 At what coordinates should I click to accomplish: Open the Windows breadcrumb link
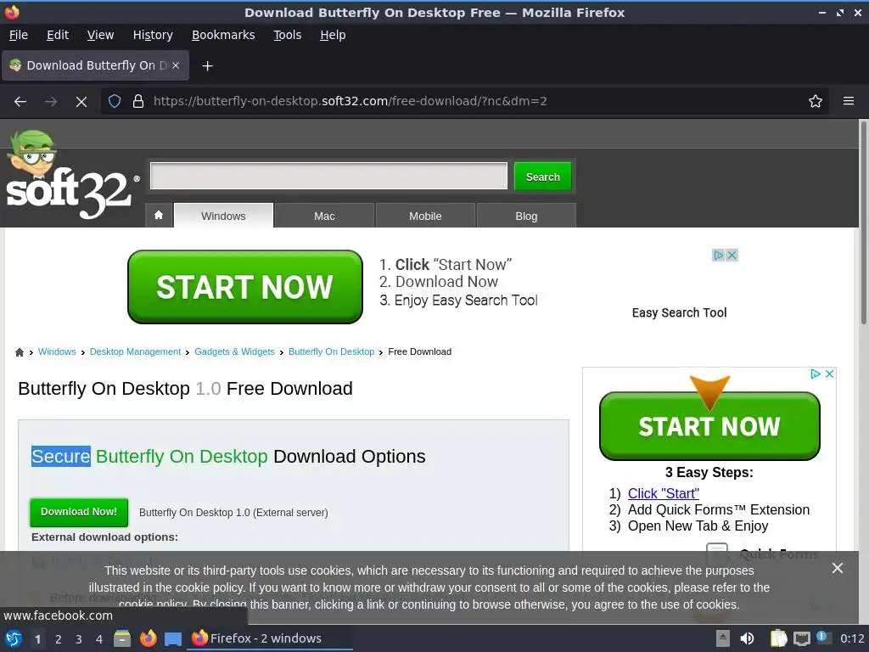(57, 352)
